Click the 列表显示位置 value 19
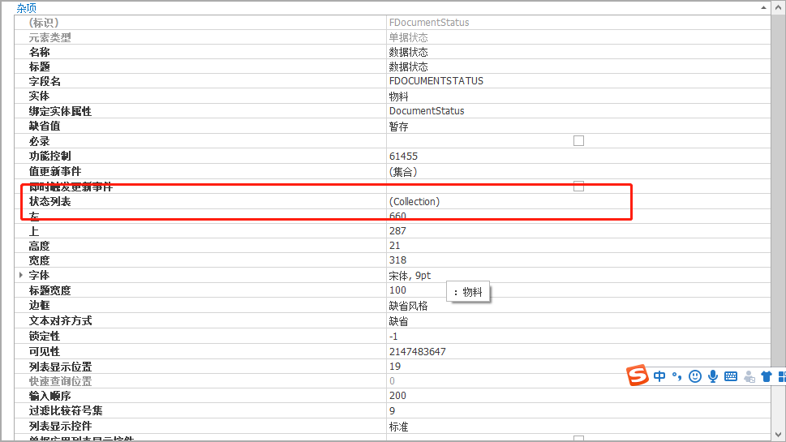 coord(395,367)
